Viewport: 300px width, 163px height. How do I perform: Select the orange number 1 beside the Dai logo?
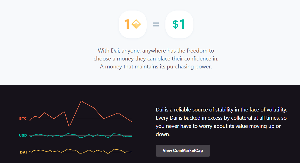(x=127, y=24)
